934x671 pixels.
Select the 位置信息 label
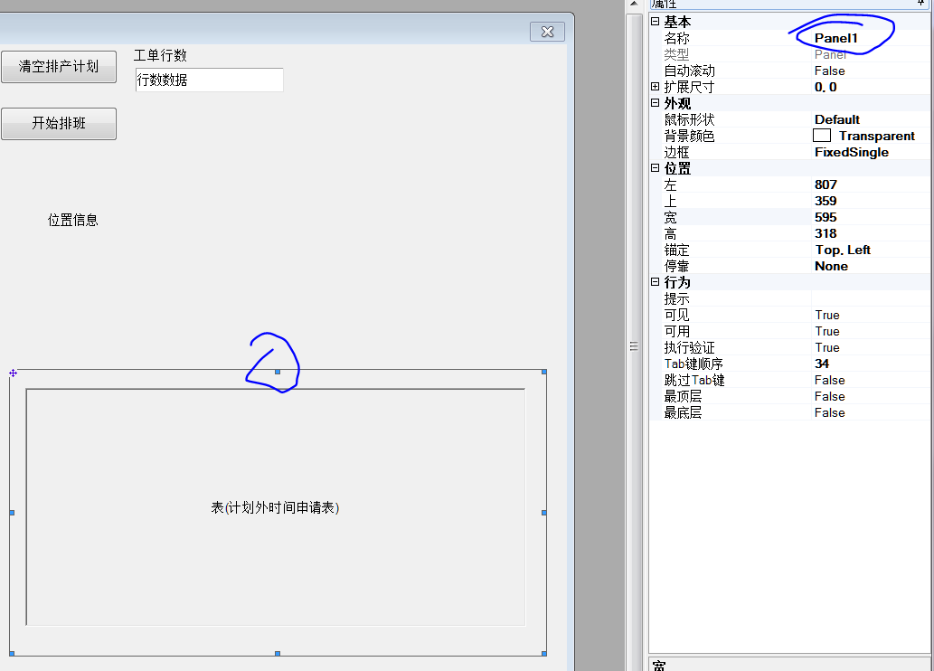(x=72, y=220)
